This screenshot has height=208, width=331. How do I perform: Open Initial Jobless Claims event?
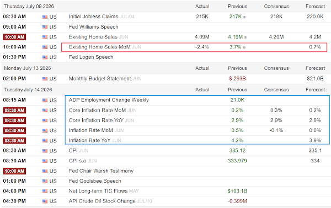point(93,17)
